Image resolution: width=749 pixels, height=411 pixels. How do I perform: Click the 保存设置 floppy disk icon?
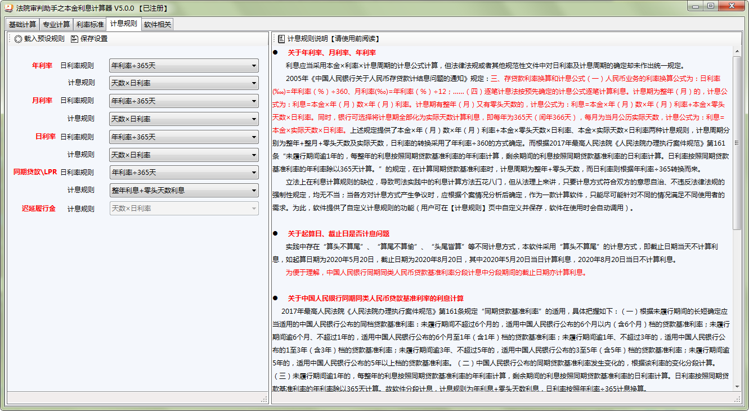pos(74,39)
